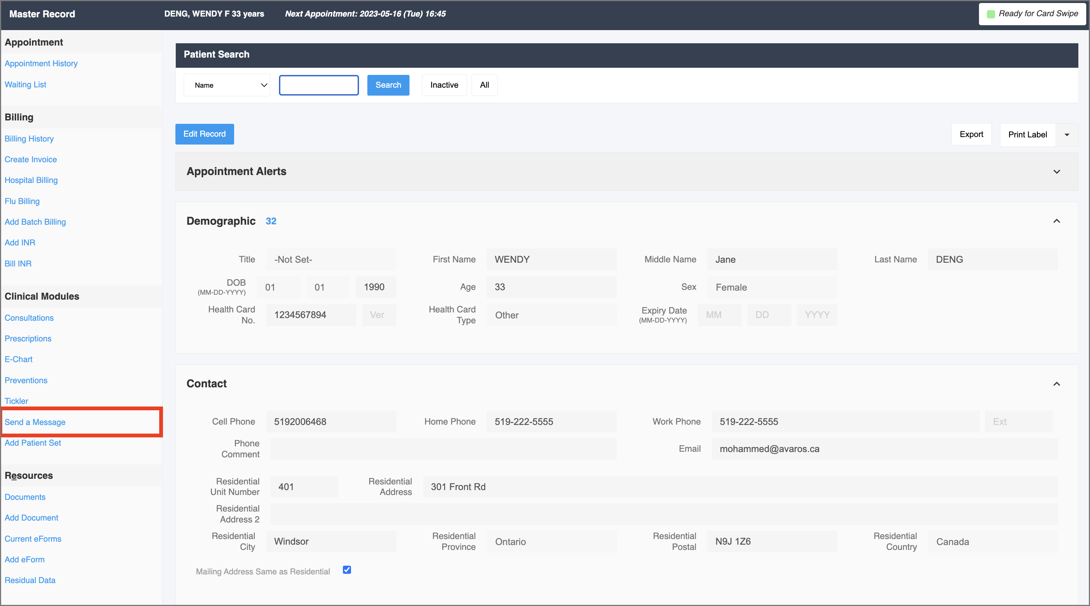Viewport: 1090px width, 606px height.
Task: Click the Print Label button
Action: 1028,135
